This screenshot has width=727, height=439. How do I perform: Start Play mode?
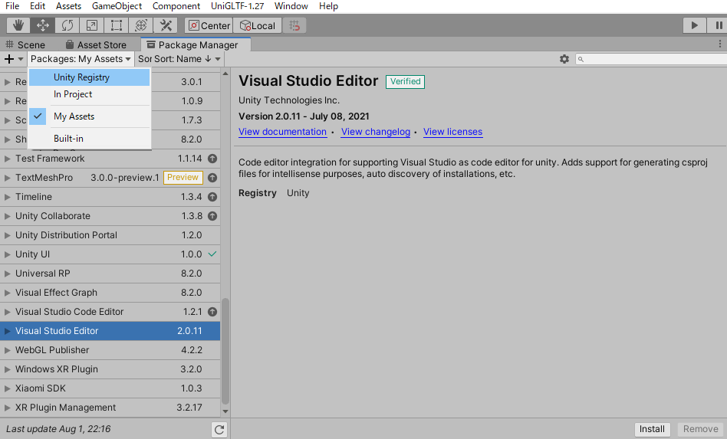[694, 25]
